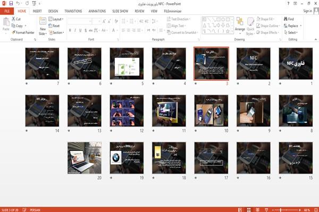Toggle Center paragraph alignment
The image size is (319, 212).
point(129,30)
